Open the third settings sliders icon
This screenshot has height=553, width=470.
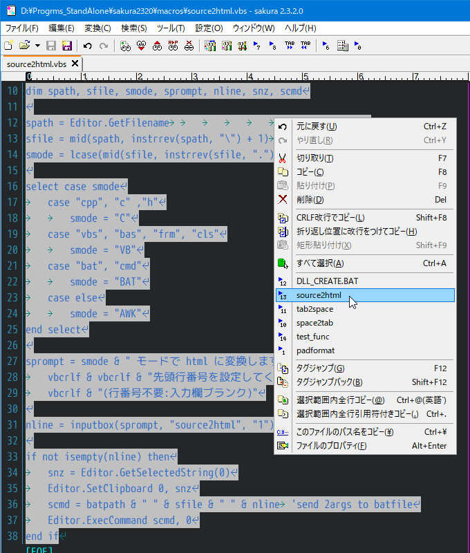coord(242,46)
